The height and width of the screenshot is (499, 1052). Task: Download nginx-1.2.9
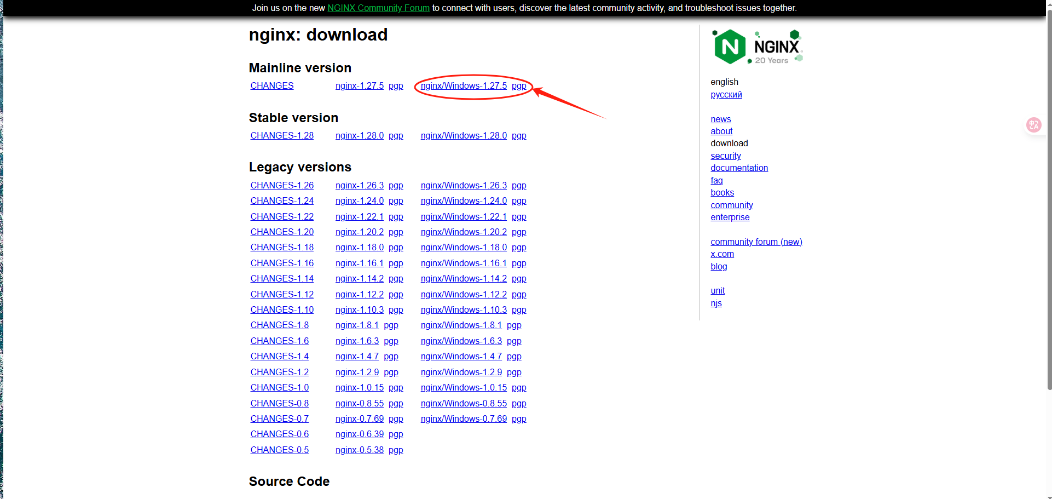(x=357, y=372)
